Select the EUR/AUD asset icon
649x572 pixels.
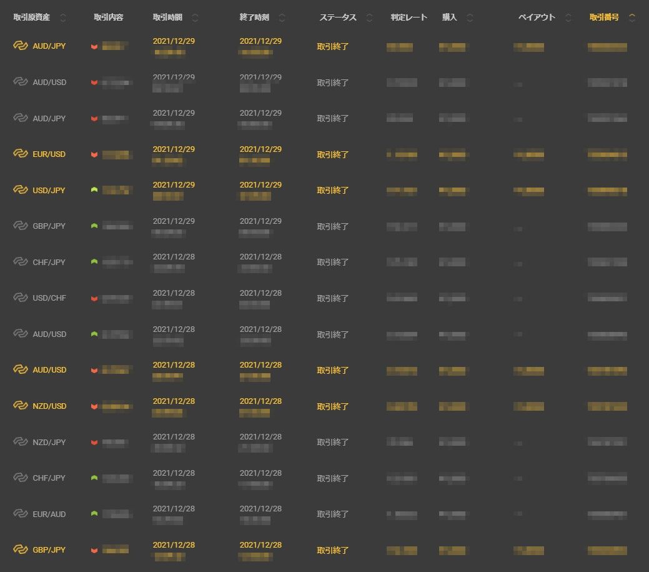21,514
